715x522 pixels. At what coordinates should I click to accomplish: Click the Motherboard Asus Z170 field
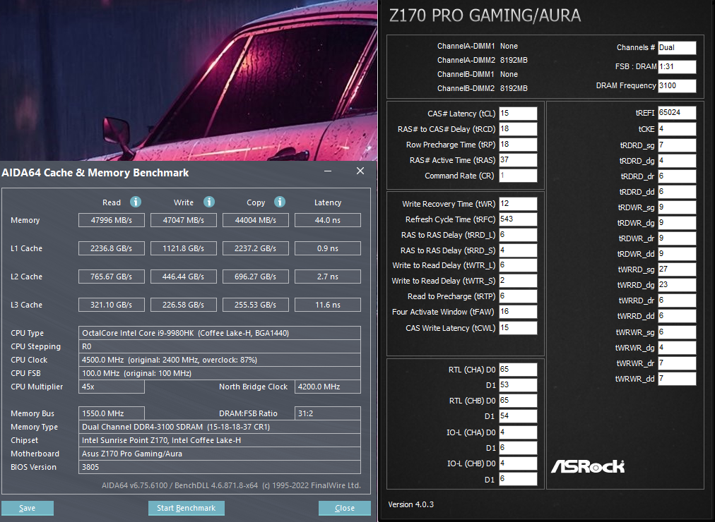point(219,454)
